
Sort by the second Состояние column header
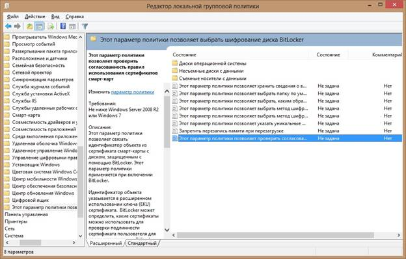[x=328, y=55]
